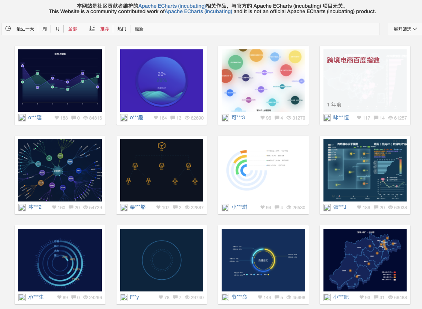Image resolution: width=422 pixels, height=309 pixels.
Task: Visit author 可***3 profile
Action: 238,117
